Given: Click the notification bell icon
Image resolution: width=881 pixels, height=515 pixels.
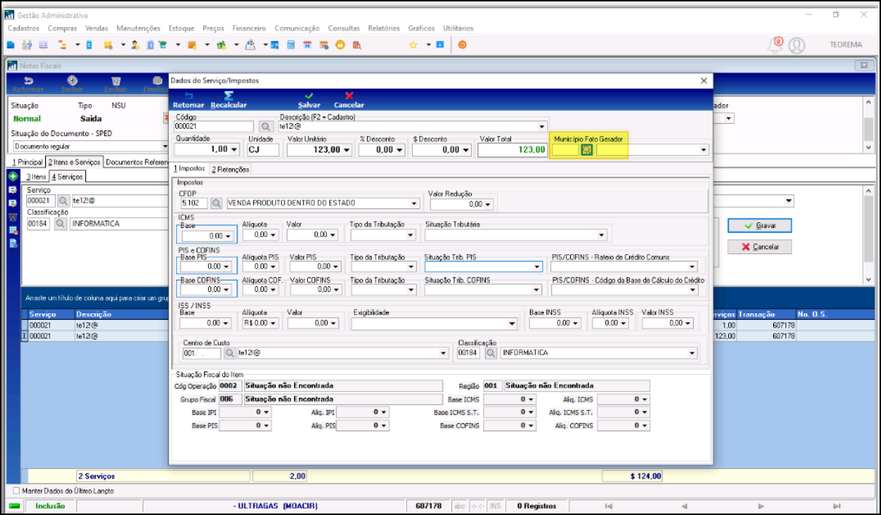Looking at the screenshot, I should (x=775, y=45).
